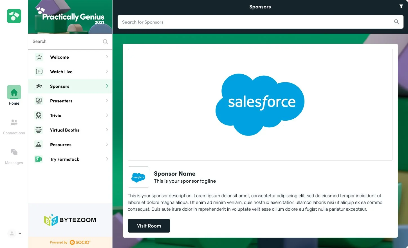Expand the Sponsors chevron
Screen dimensions: 408x248
(x=107, y=86)
